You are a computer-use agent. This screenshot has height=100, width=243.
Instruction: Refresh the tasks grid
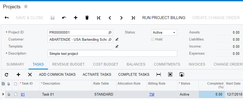[x=7, y=75]
